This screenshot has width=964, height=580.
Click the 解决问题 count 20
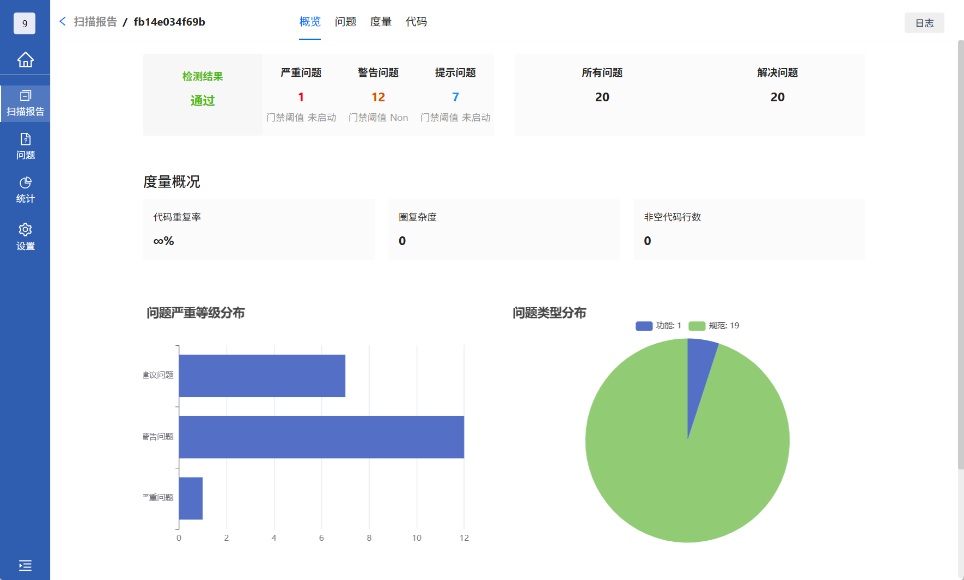[777, 97]
